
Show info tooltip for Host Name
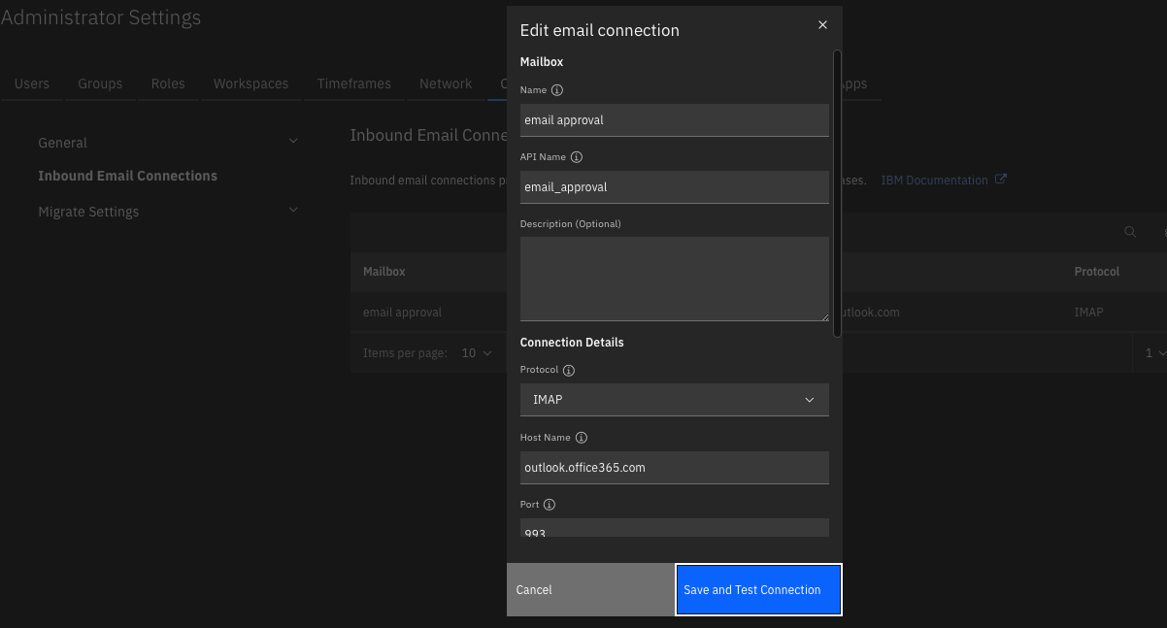pyautogui.click(x=582, y=438)
